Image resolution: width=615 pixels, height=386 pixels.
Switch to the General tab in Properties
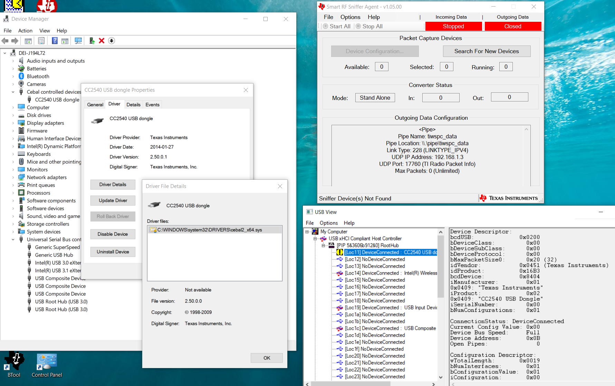[x=95, y=105]
